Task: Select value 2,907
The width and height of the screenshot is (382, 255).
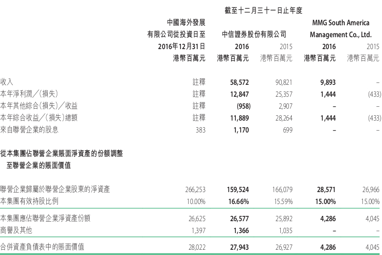Action: coord(286,106)
